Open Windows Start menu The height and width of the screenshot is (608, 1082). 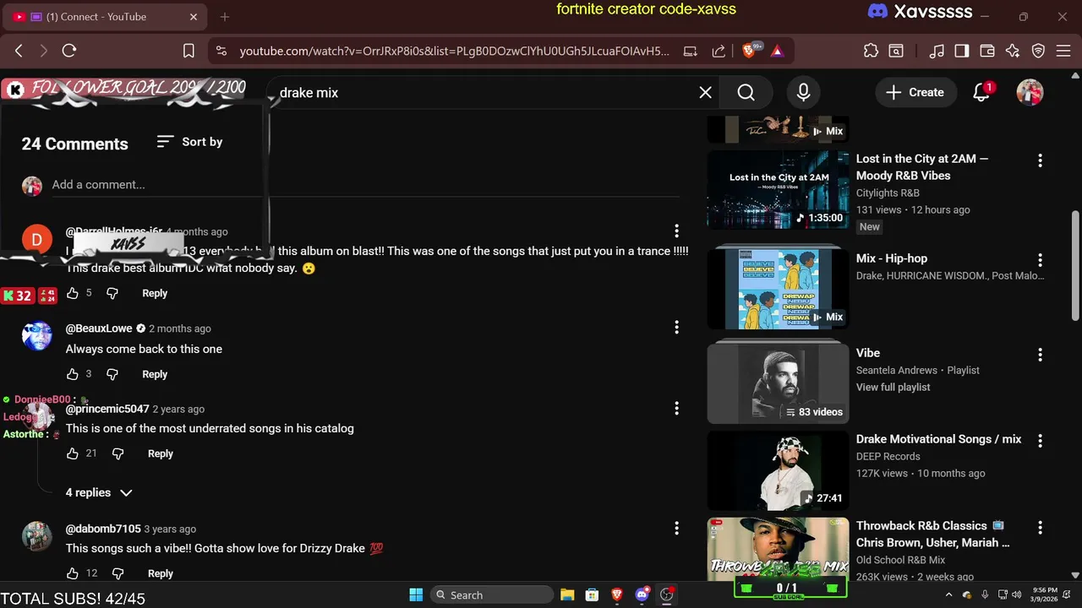click(x=416, y=594)
